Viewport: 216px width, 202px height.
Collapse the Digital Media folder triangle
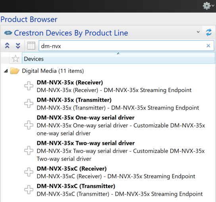6,71
